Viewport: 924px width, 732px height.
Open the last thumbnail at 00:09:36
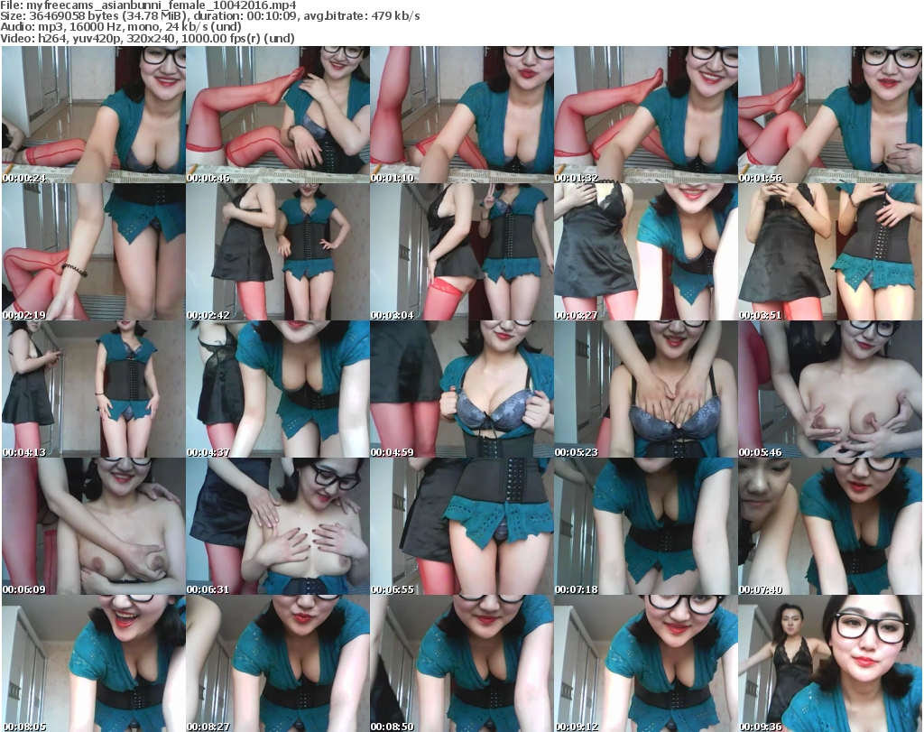coord(829,663)
